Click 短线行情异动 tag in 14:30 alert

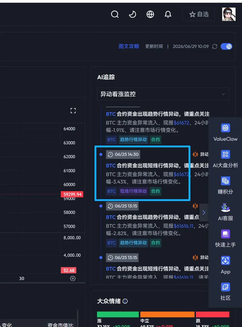[133, 191]
